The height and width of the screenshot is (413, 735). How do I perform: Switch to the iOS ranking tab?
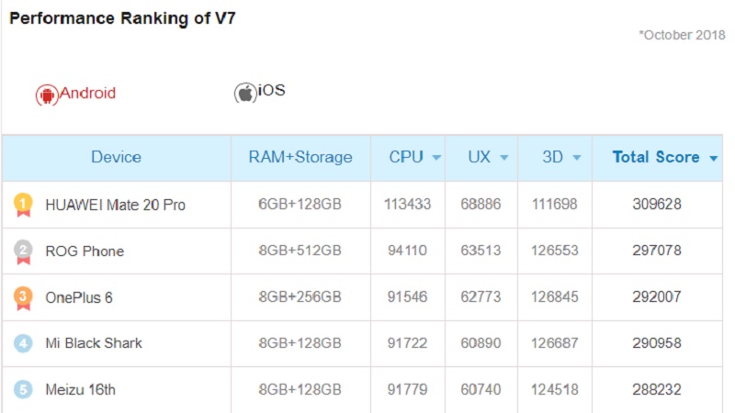[260, 92]
